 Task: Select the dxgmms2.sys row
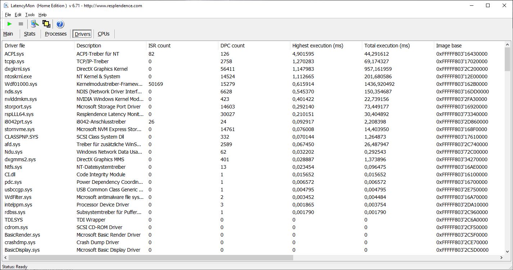[253, 159]
